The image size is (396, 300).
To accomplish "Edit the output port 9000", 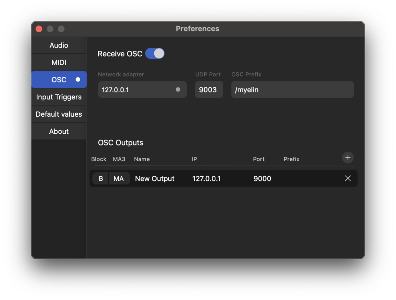I will coord(262,179).
